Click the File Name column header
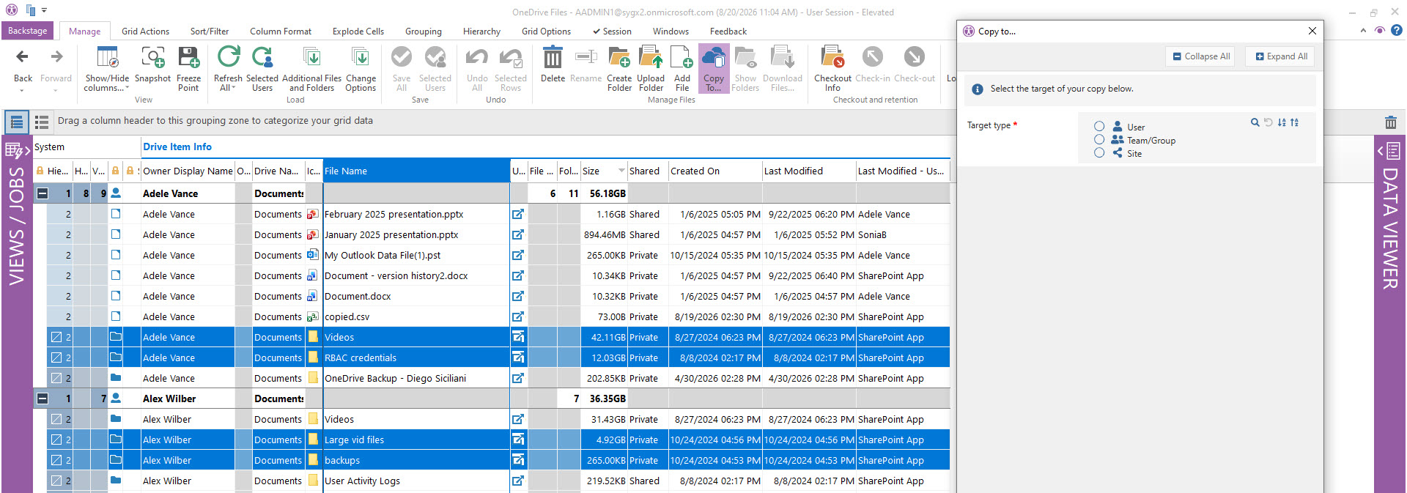The width and height of the screenshot is (1407, 493). point(416,171)
